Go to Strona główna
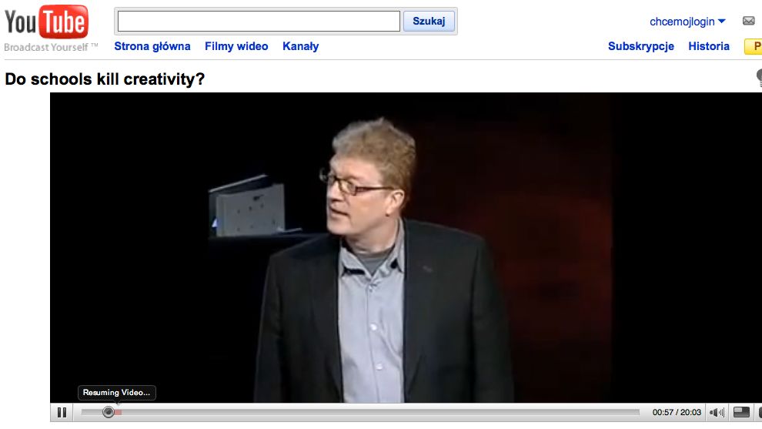This screenshot has width=762, height=429. pos(152,46)
